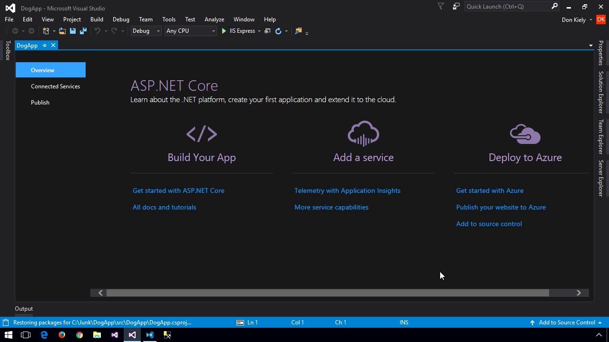Start debugging with the green play icon
The width and height of the screenshot is (609, 342).
pyautogui.click(x=224, y=31)
